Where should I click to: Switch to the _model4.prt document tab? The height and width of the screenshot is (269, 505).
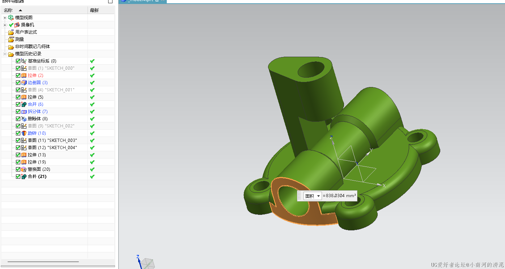click(x=143, y=1)
